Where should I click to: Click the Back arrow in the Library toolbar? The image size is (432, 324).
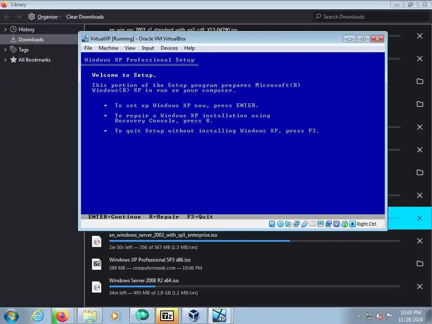(7, 17)
